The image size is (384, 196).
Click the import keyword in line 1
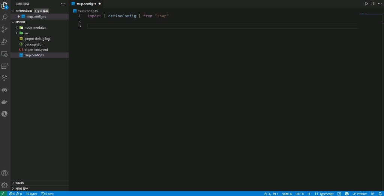(94, 16)
